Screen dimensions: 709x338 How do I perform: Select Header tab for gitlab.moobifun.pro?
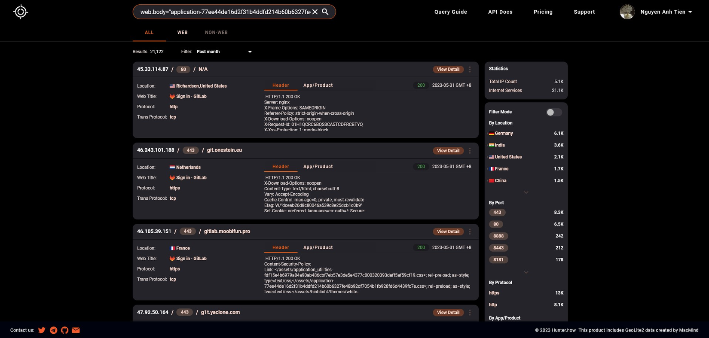(x=281, y=248)
